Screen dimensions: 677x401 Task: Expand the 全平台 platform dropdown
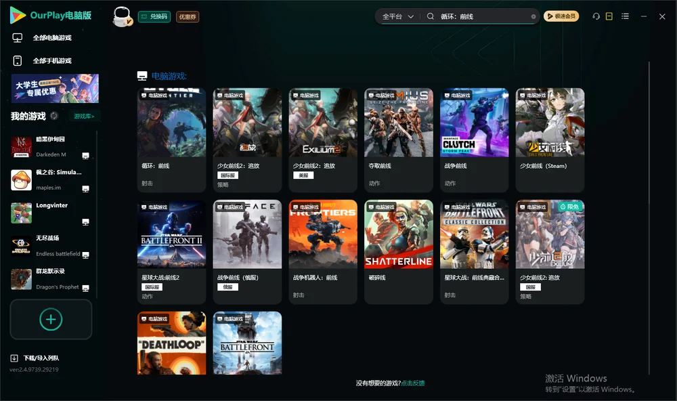(397, 16)
